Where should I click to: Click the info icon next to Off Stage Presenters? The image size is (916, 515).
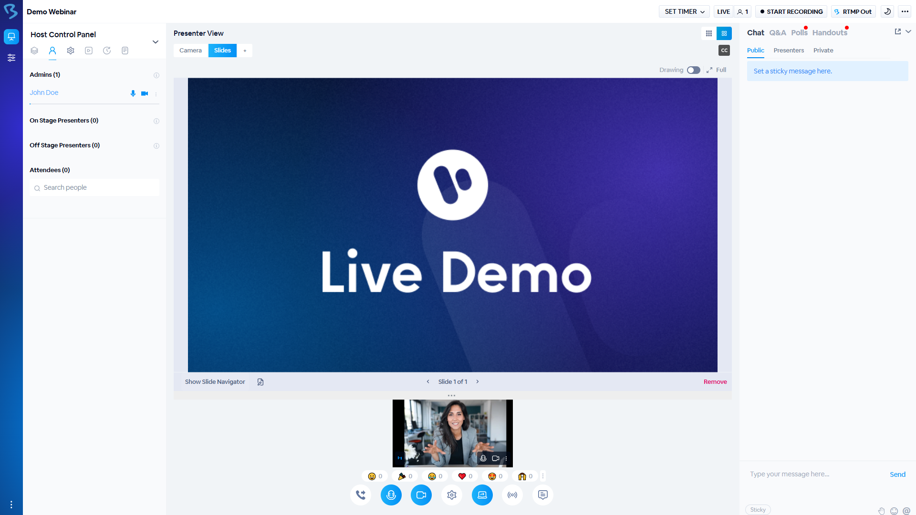[x=156, y=146]
